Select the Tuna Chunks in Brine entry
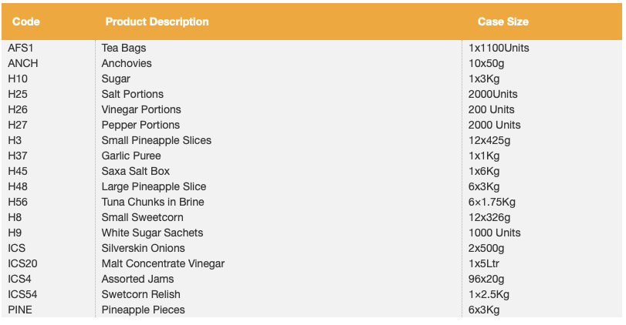626x325 pixels. point(153,202)
